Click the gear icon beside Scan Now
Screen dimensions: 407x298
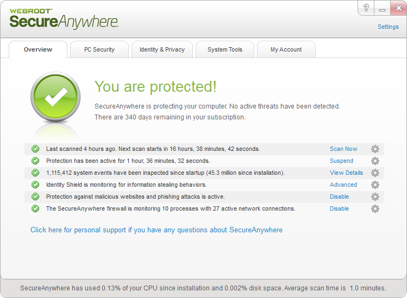pyautogui.click(x=375, y=149)
